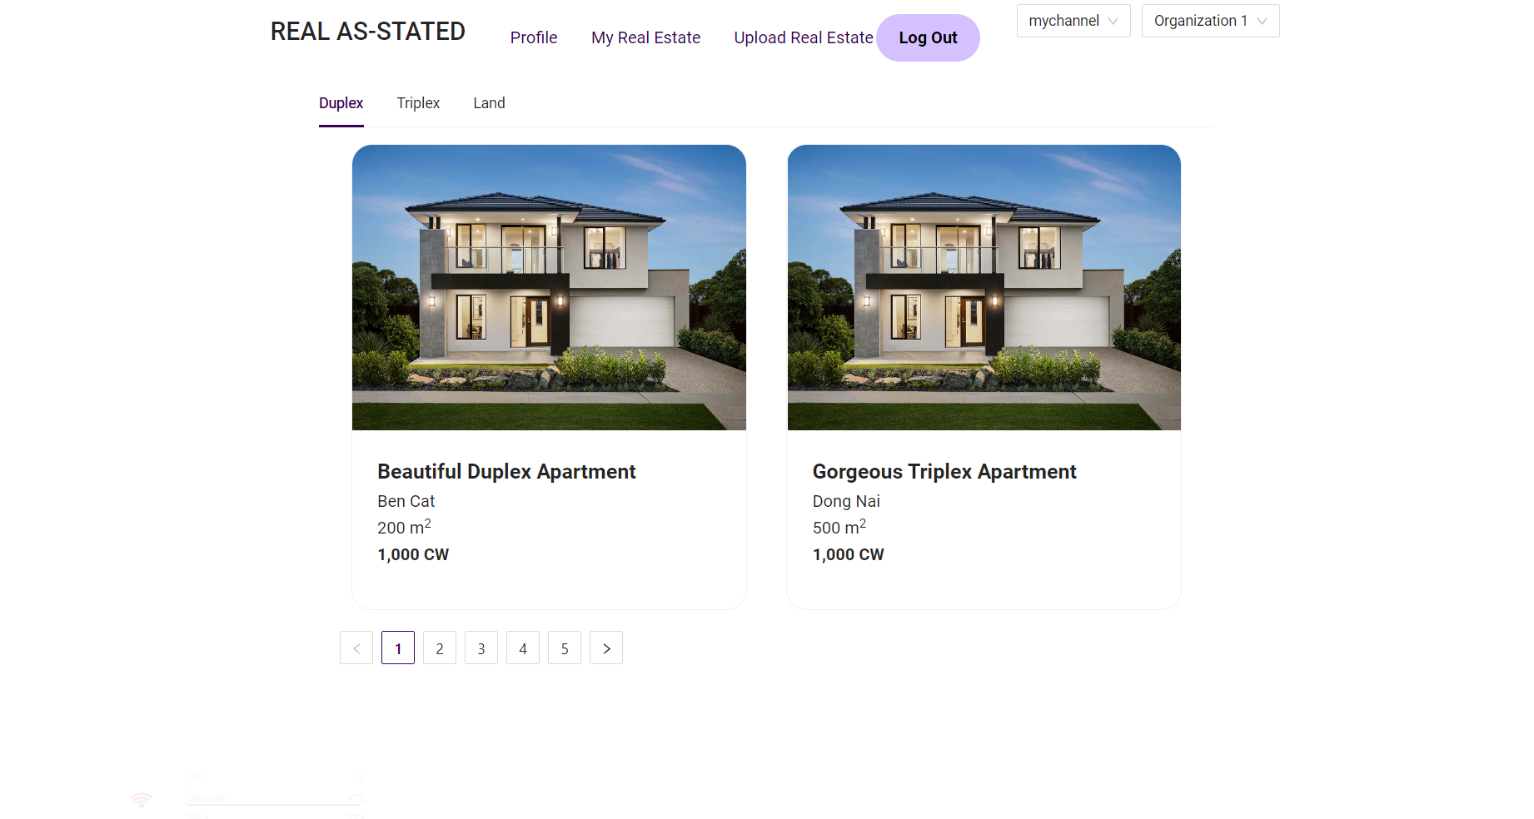Open page 5 of listings
This screenshot has width=1534, height=819.
point(565,648)
